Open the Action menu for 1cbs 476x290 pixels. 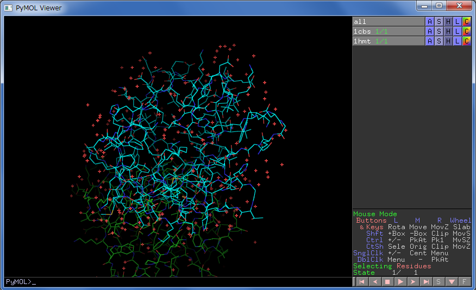[x=430, y=31]
